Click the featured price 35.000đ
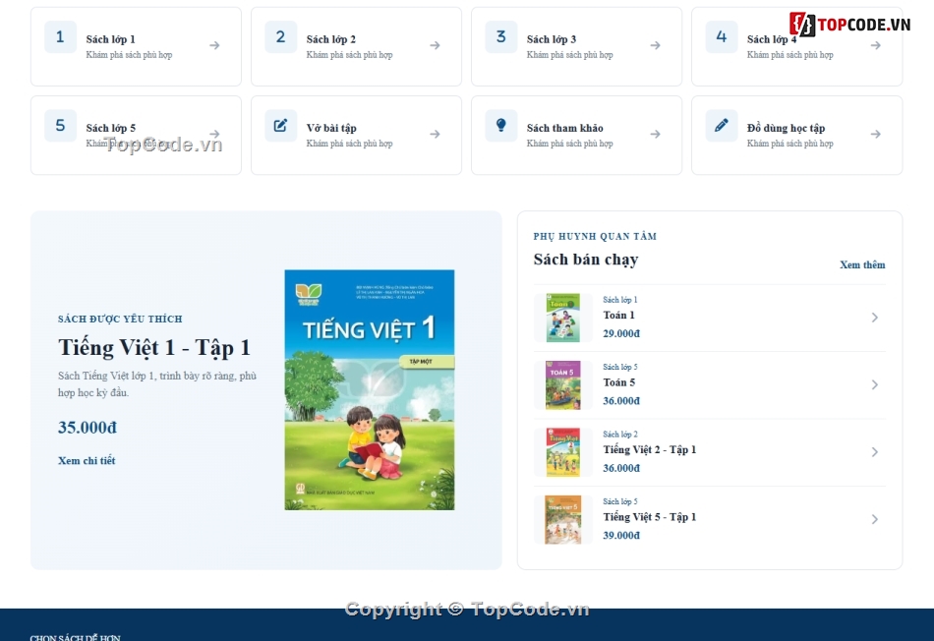The height and width of the screenshot is (641, 934). click(88, 427)
